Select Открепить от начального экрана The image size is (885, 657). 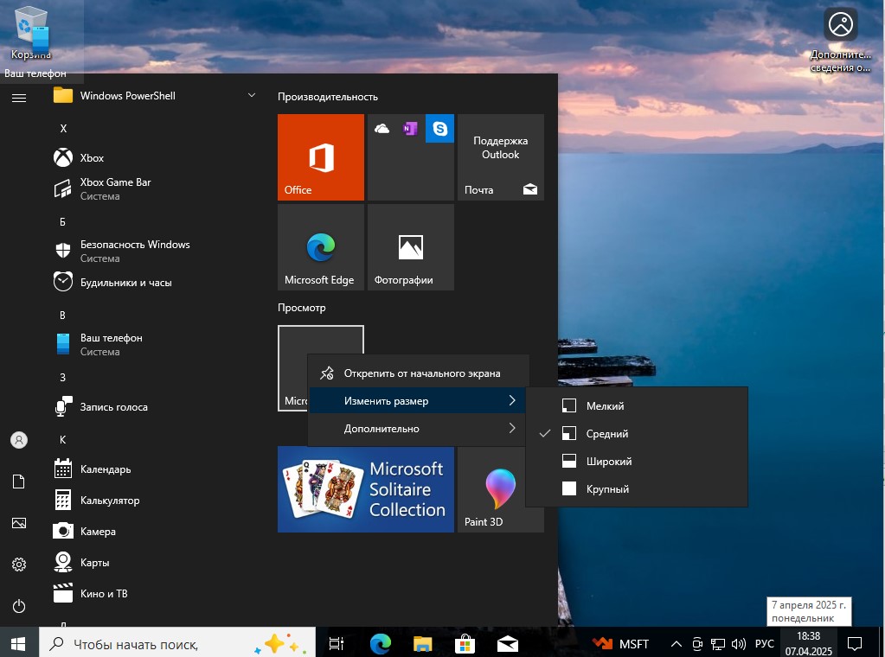coord(419,373)
